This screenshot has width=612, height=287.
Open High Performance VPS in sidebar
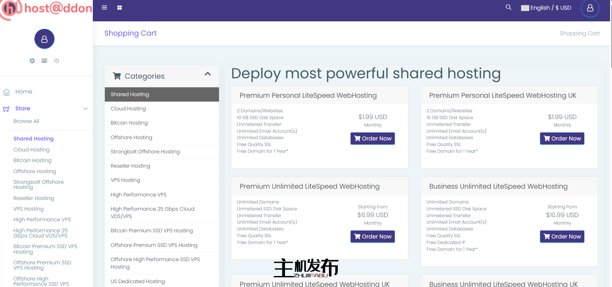42,219
